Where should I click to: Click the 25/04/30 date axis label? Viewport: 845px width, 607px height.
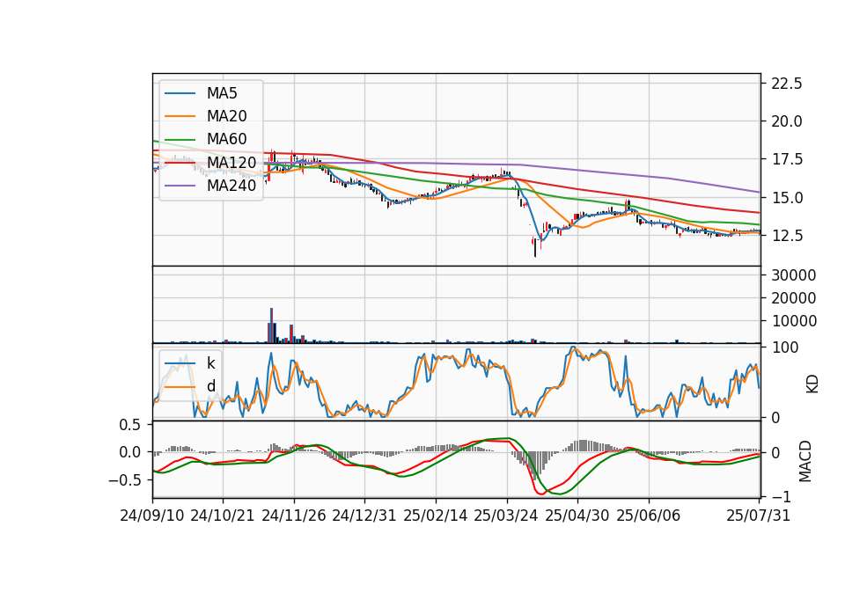[577, 516]
